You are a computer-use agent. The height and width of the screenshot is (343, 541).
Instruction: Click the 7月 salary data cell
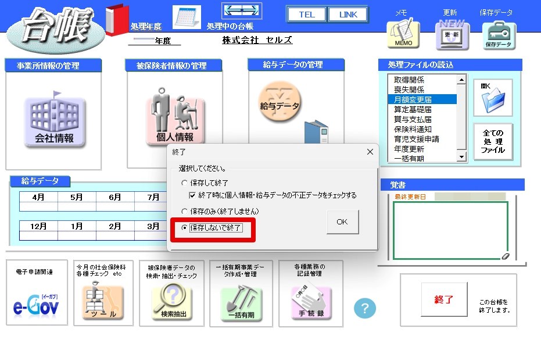click(x=151, y=207)
